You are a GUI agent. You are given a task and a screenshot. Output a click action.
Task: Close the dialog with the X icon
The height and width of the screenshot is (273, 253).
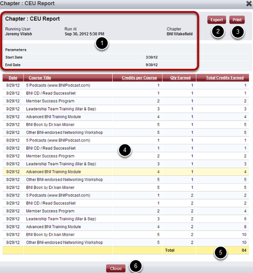[x=249, y=4]
